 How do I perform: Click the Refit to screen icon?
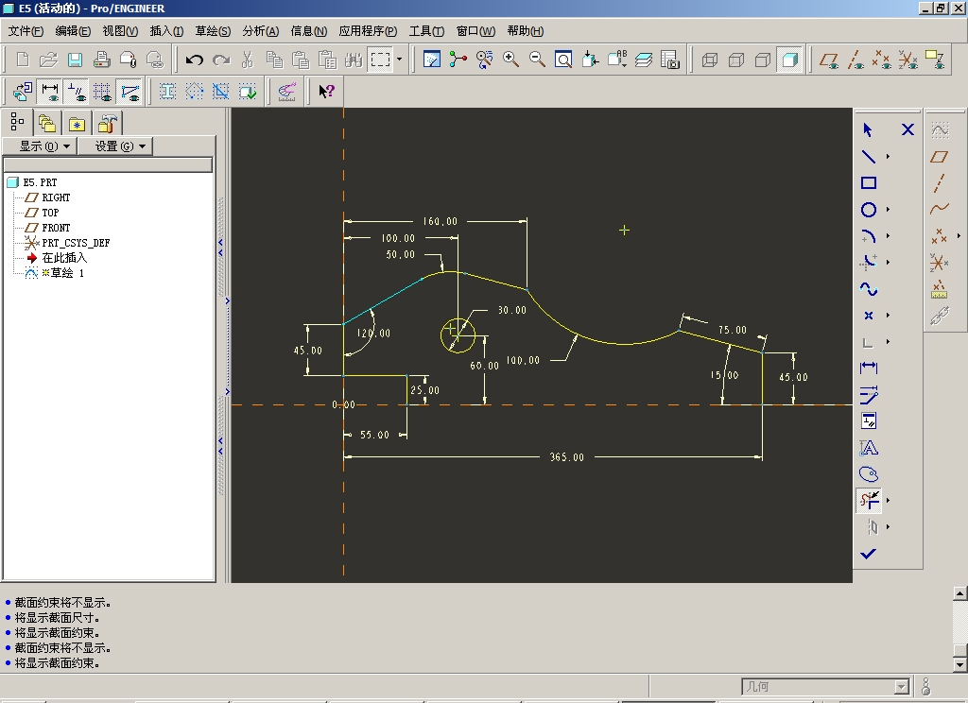(x=563, y=60)
